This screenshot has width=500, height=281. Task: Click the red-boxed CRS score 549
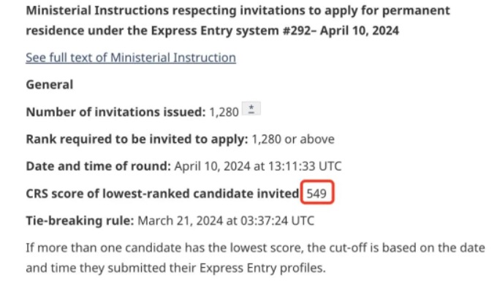[317, 192]
